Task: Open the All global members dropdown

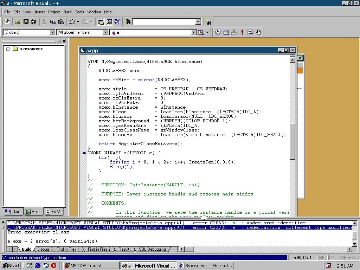Action: click(x=105, y=32)
